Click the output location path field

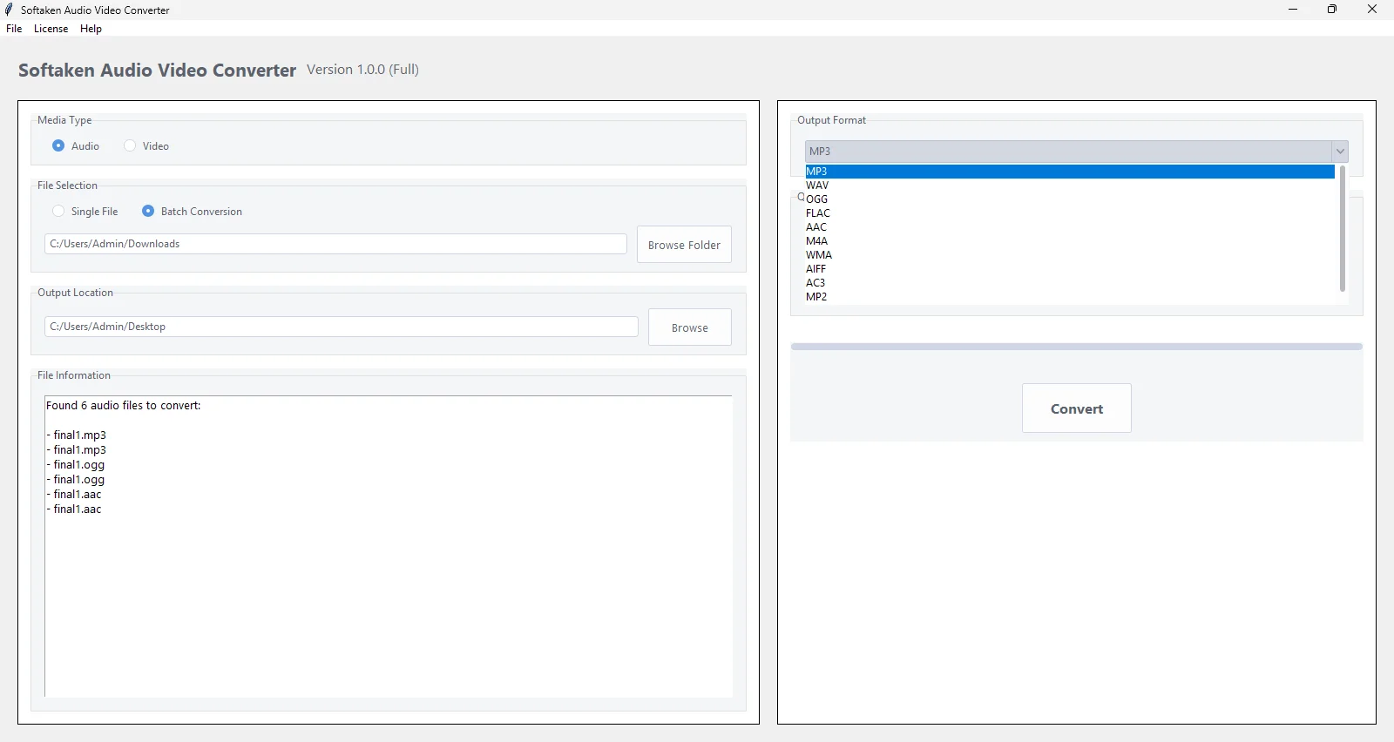click(341, 327)
